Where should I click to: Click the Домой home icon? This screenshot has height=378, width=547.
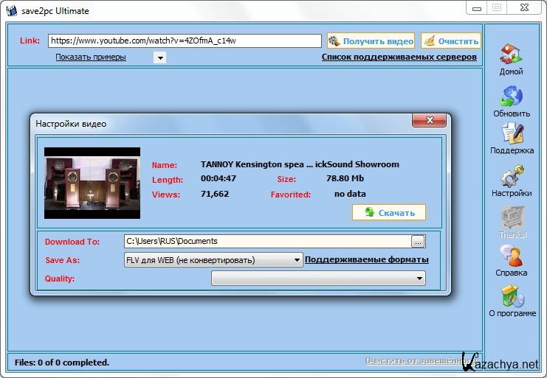[x=511, y=55]
